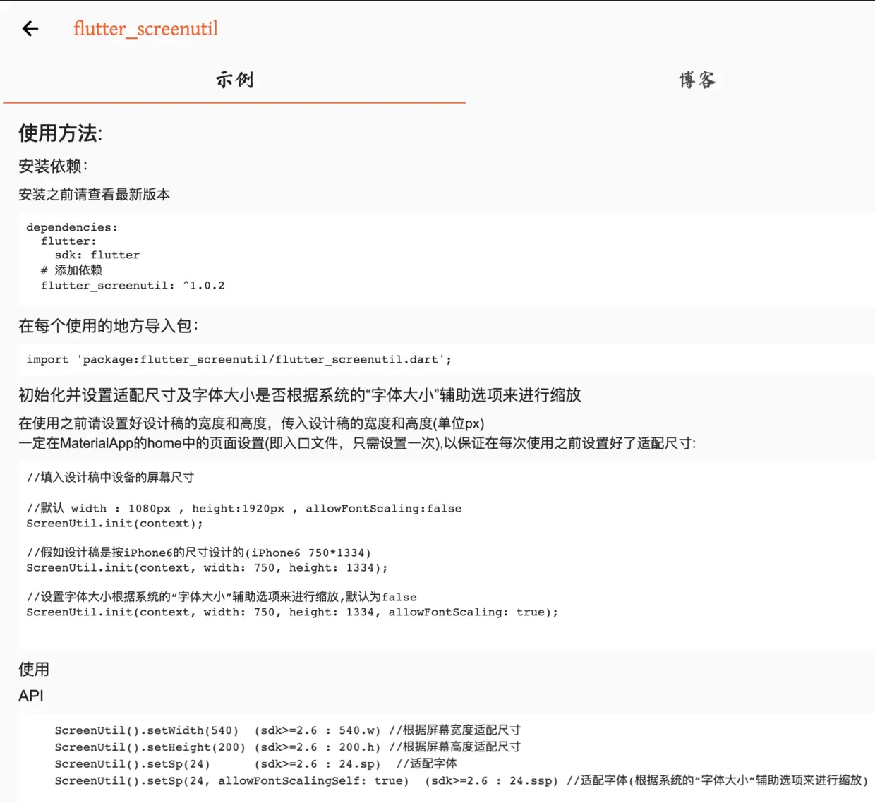875x803 pixels.
Task: Click the 使用方法 heading
Action: click(60, 133)
